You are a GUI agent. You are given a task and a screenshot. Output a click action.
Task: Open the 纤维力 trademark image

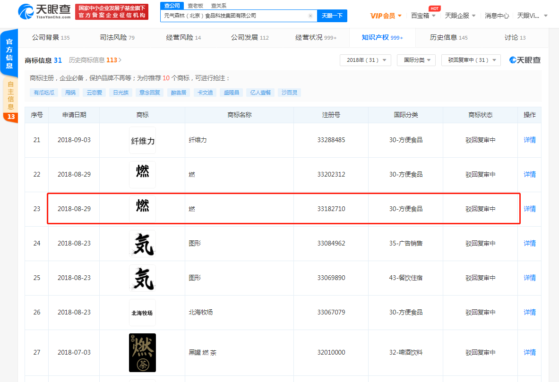tap(142, 140)
